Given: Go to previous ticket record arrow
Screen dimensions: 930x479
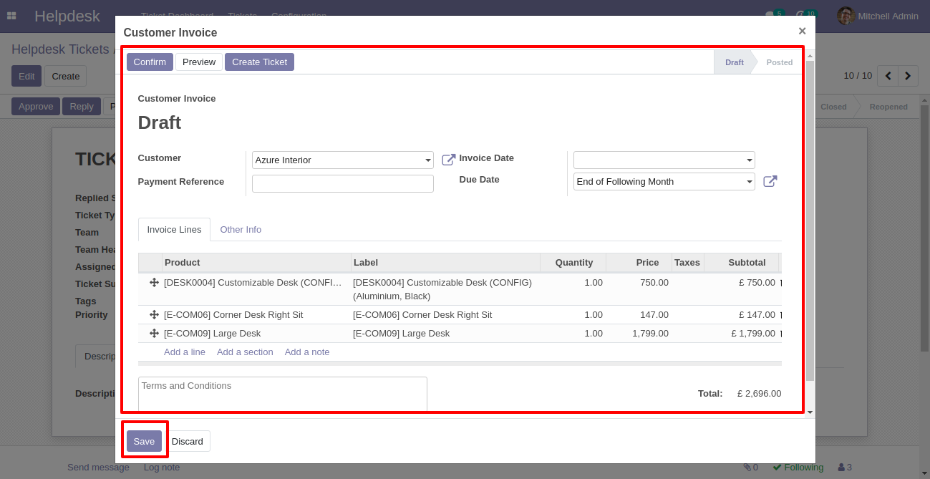Looking at the screenshot, I should tap(888, 76).
